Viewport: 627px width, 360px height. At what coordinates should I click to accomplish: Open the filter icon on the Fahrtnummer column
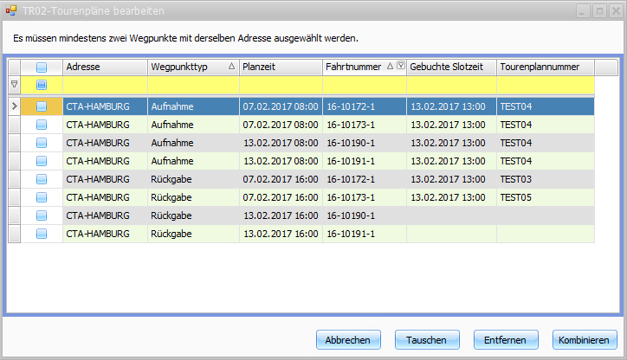pos(400,67)
